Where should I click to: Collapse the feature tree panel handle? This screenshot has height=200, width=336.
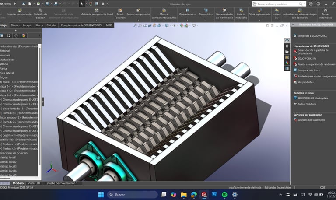pos(42,102)
